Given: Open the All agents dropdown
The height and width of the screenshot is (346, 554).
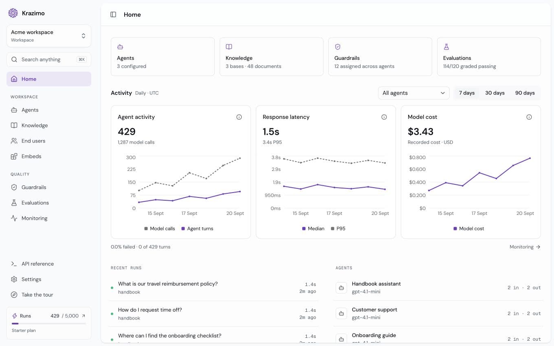Looking at the screenshot, I should pos(414,93).
